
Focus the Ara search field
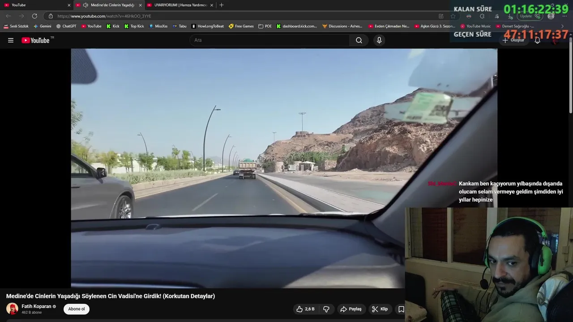click(270, 40)
